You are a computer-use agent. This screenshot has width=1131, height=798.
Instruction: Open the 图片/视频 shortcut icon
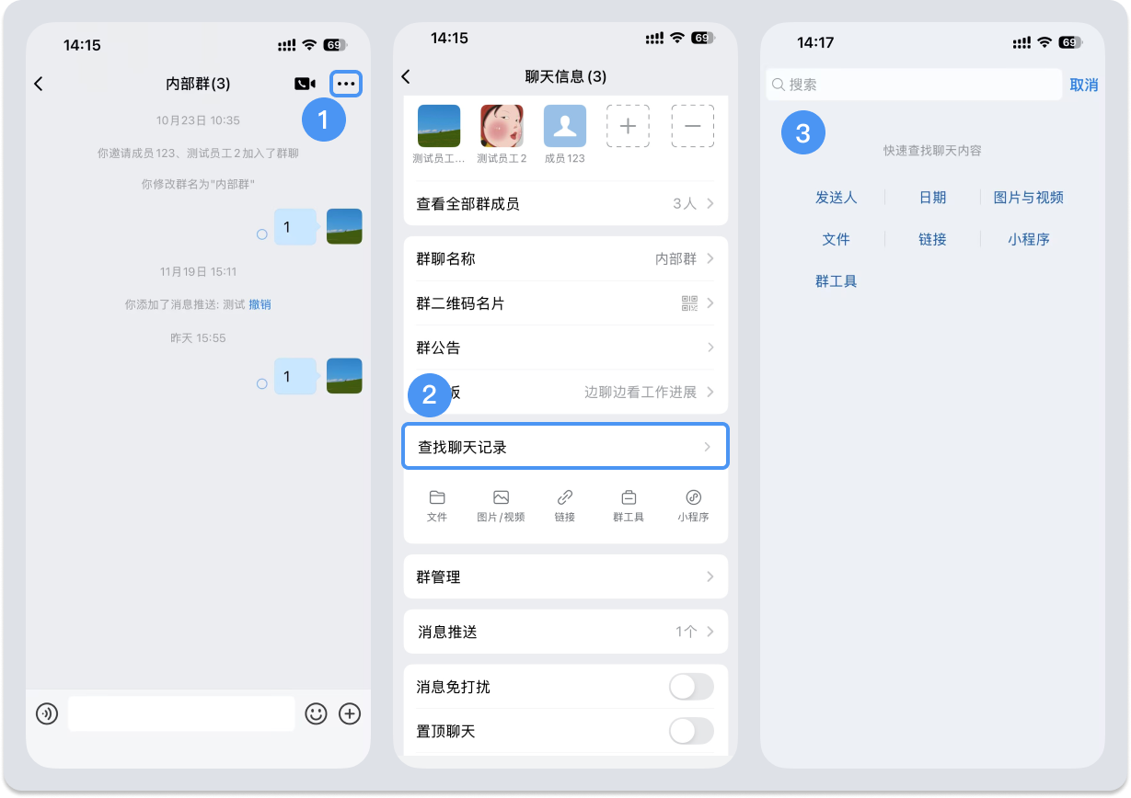[x=501, y=505]
